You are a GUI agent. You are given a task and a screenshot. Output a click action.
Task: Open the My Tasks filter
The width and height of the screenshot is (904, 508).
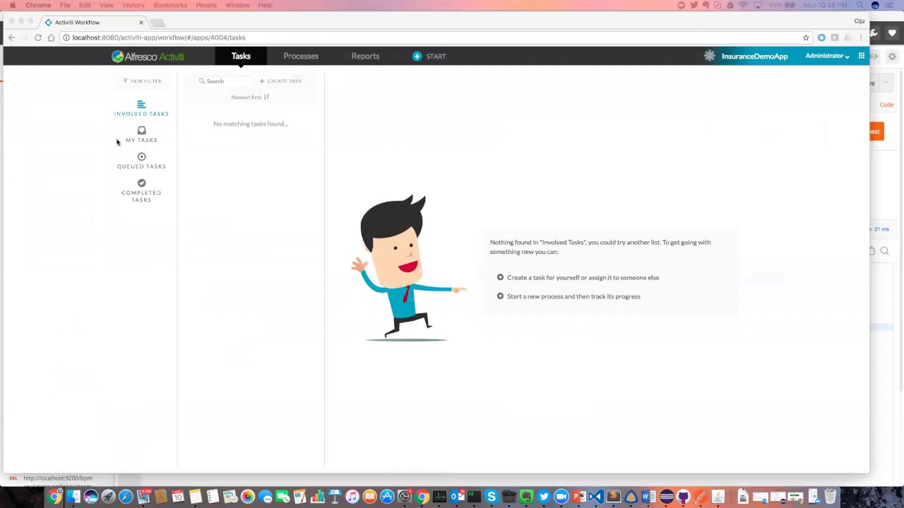click(x=141, y=134)
